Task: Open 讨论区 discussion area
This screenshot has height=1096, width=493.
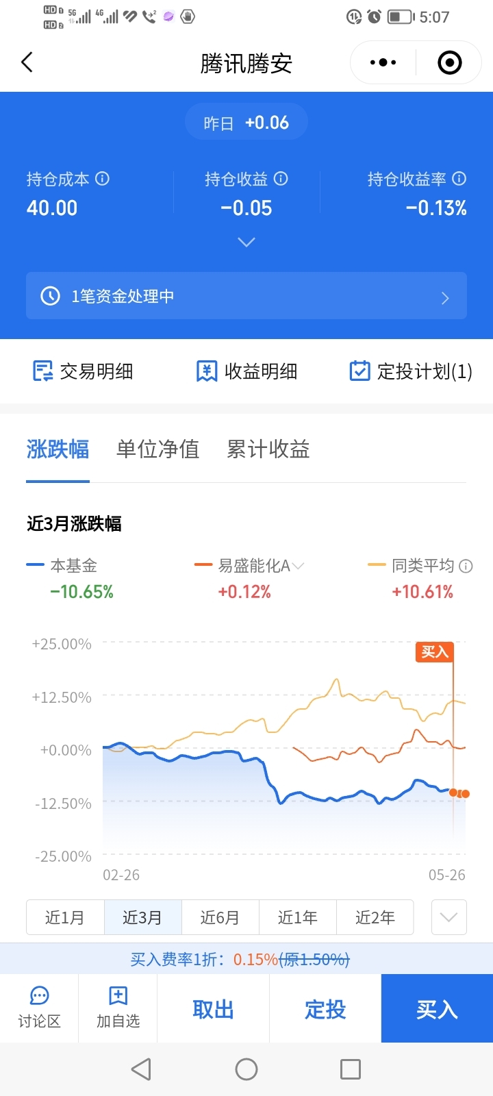Action: [39, 1008]
